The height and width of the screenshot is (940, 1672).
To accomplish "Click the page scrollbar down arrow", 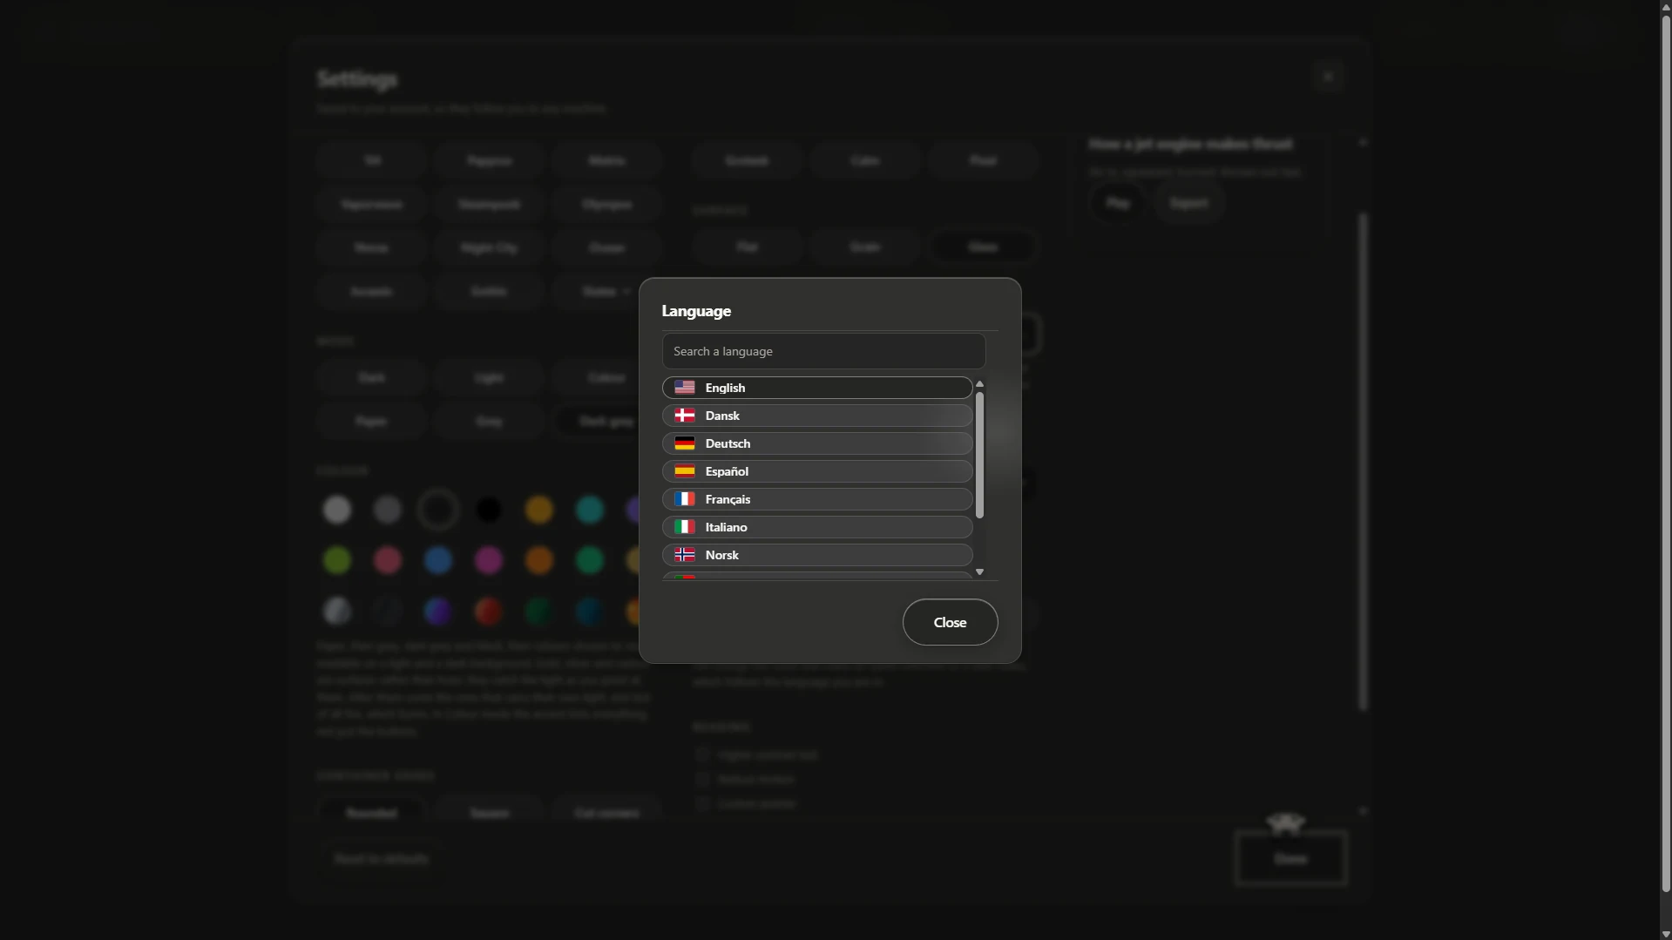I will click(1666, 934).
